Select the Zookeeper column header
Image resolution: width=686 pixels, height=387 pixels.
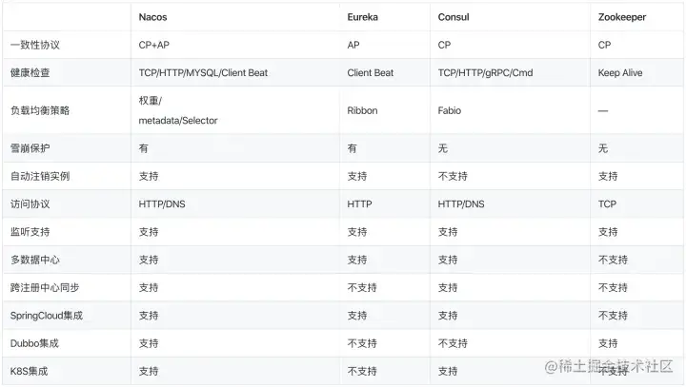tap(621, 17)
